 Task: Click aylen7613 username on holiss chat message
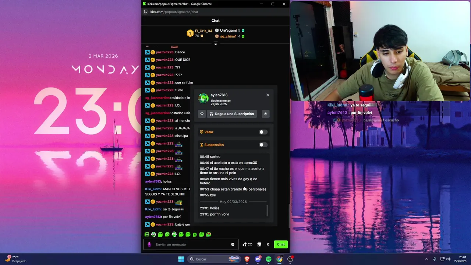click(x=153, y=181)
